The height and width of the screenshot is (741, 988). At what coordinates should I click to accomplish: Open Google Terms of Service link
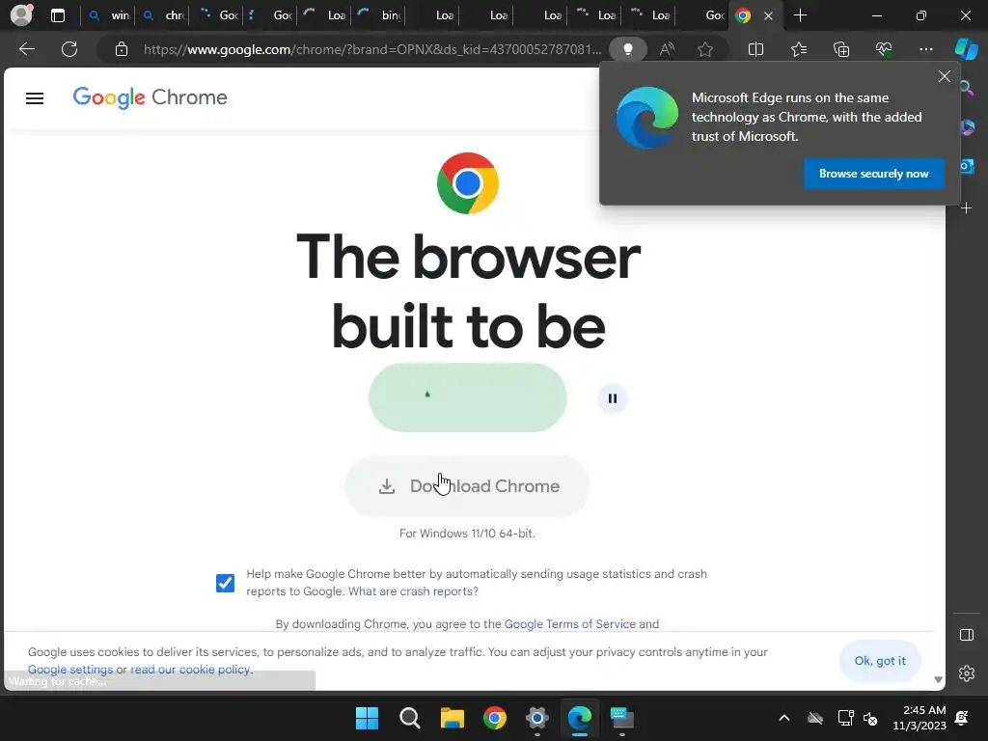(x=569, y=624)
